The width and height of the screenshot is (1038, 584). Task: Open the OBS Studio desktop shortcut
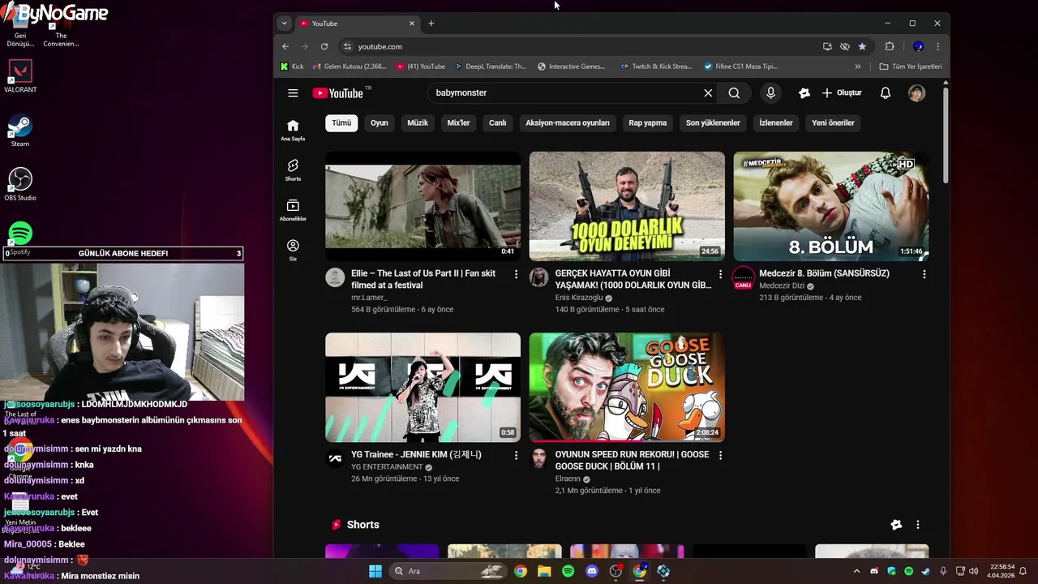click(20, 184)
